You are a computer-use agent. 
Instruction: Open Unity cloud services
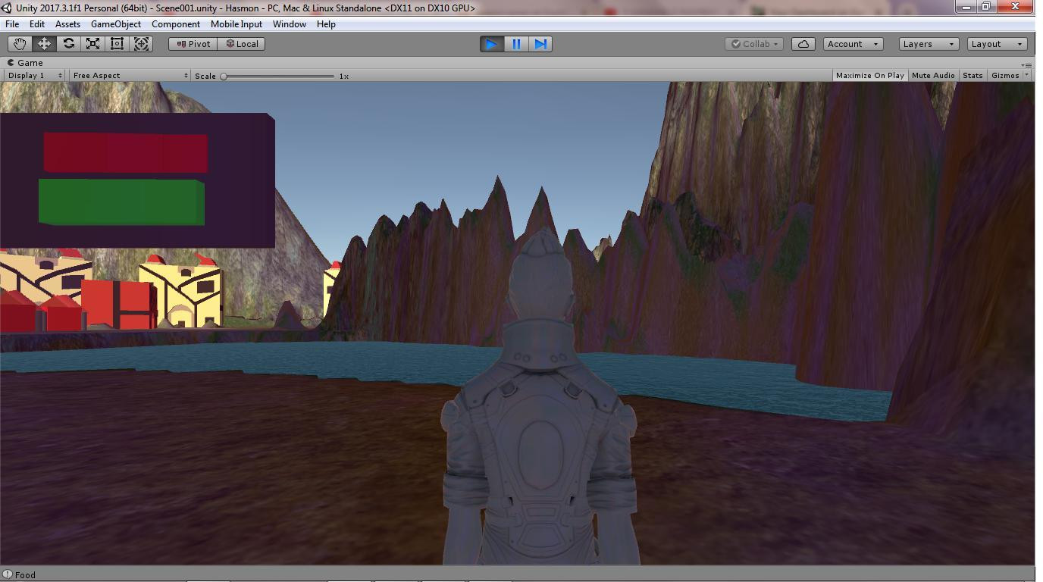click(803, 44)
